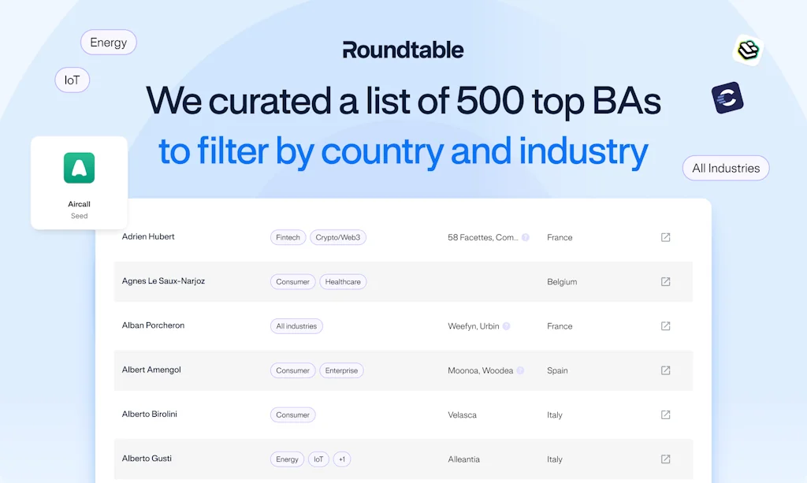
Task: Expand the +1 badge on Alberto Gusti's tags
Action: 342,459
